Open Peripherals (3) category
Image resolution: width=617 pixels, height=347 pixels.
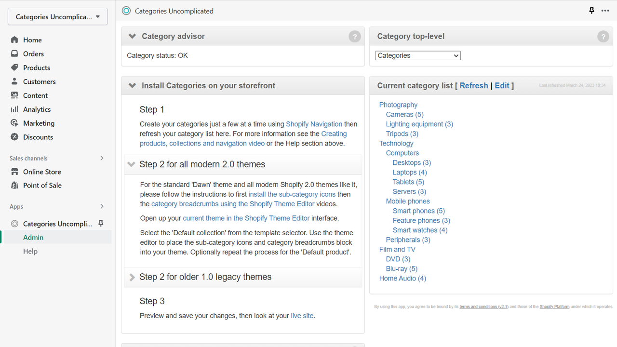tap(408, 240)
